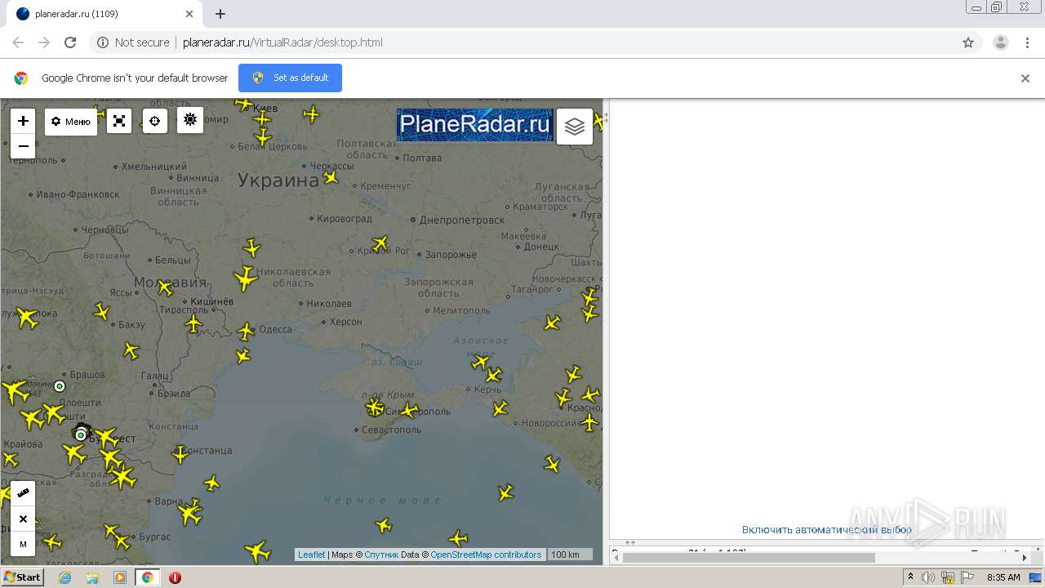Open the taskbar clock 8:35 AM
Image resolution: width=1045 pixels, height=588 pixels.
1003,577
